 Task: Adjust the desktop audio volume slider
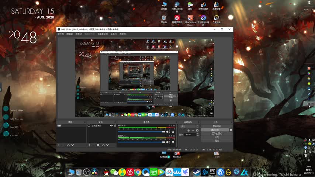(142, 132)
